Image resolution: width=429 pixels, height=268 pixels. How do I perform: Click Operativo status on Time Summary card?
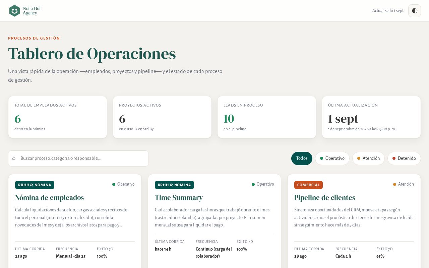click(263, 184)
